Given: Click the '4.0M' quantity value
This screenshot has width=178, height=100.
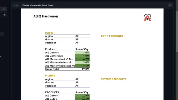Looking at the screenshot, I should pos(86,56).
